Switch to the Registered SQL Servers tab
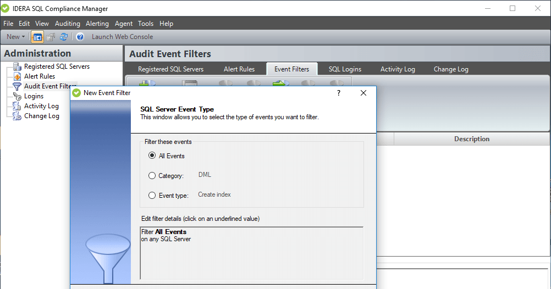The width and height of the screenshot is (551, 289). pos(170,69)
